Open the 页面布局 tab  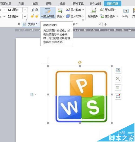5,4
